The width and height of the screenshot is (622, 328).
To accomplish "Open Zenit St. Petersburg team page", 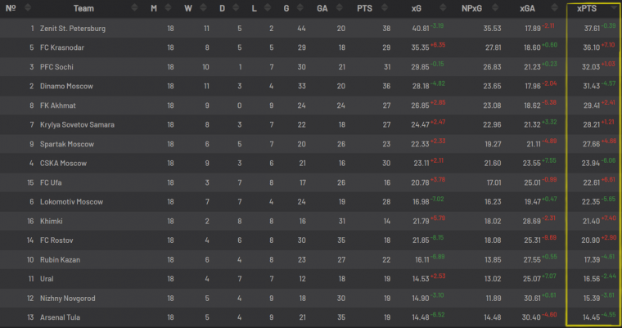I will click(73, 29).
